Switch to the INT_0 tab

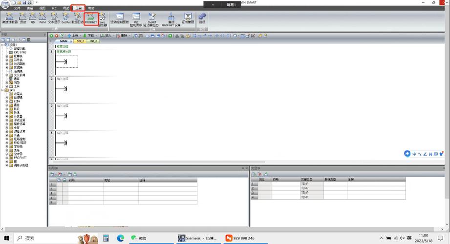tap(93, 41)
